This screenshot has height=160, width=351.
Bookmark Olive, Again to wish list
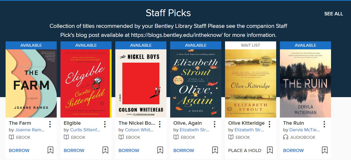pos(215,150)
